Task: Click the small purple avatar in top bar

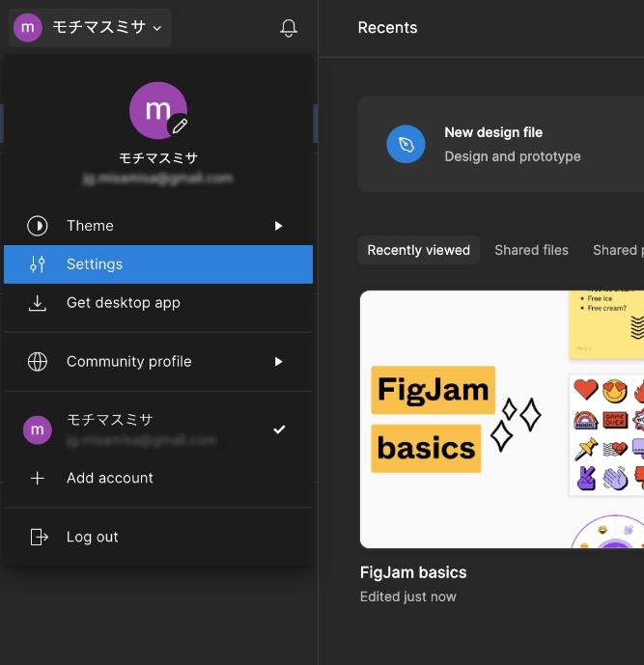Action: [x=28, y=28]
